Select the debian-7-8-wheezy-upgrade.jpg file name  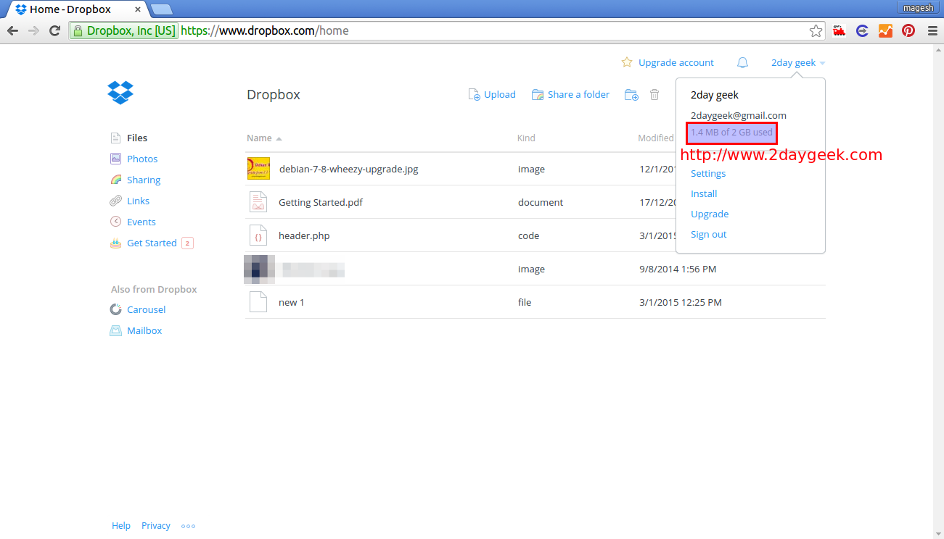coord(349,169)
